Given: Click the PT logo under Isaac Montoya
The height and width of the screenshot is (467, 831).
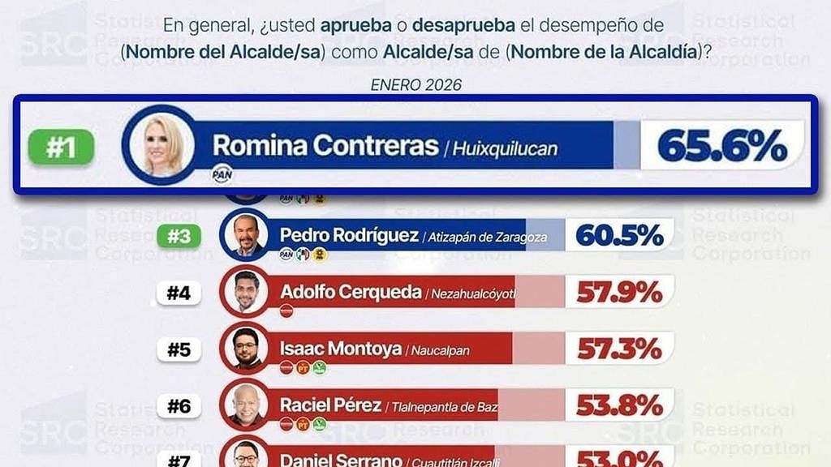Looking at the screenshot, I should [303, 367].
